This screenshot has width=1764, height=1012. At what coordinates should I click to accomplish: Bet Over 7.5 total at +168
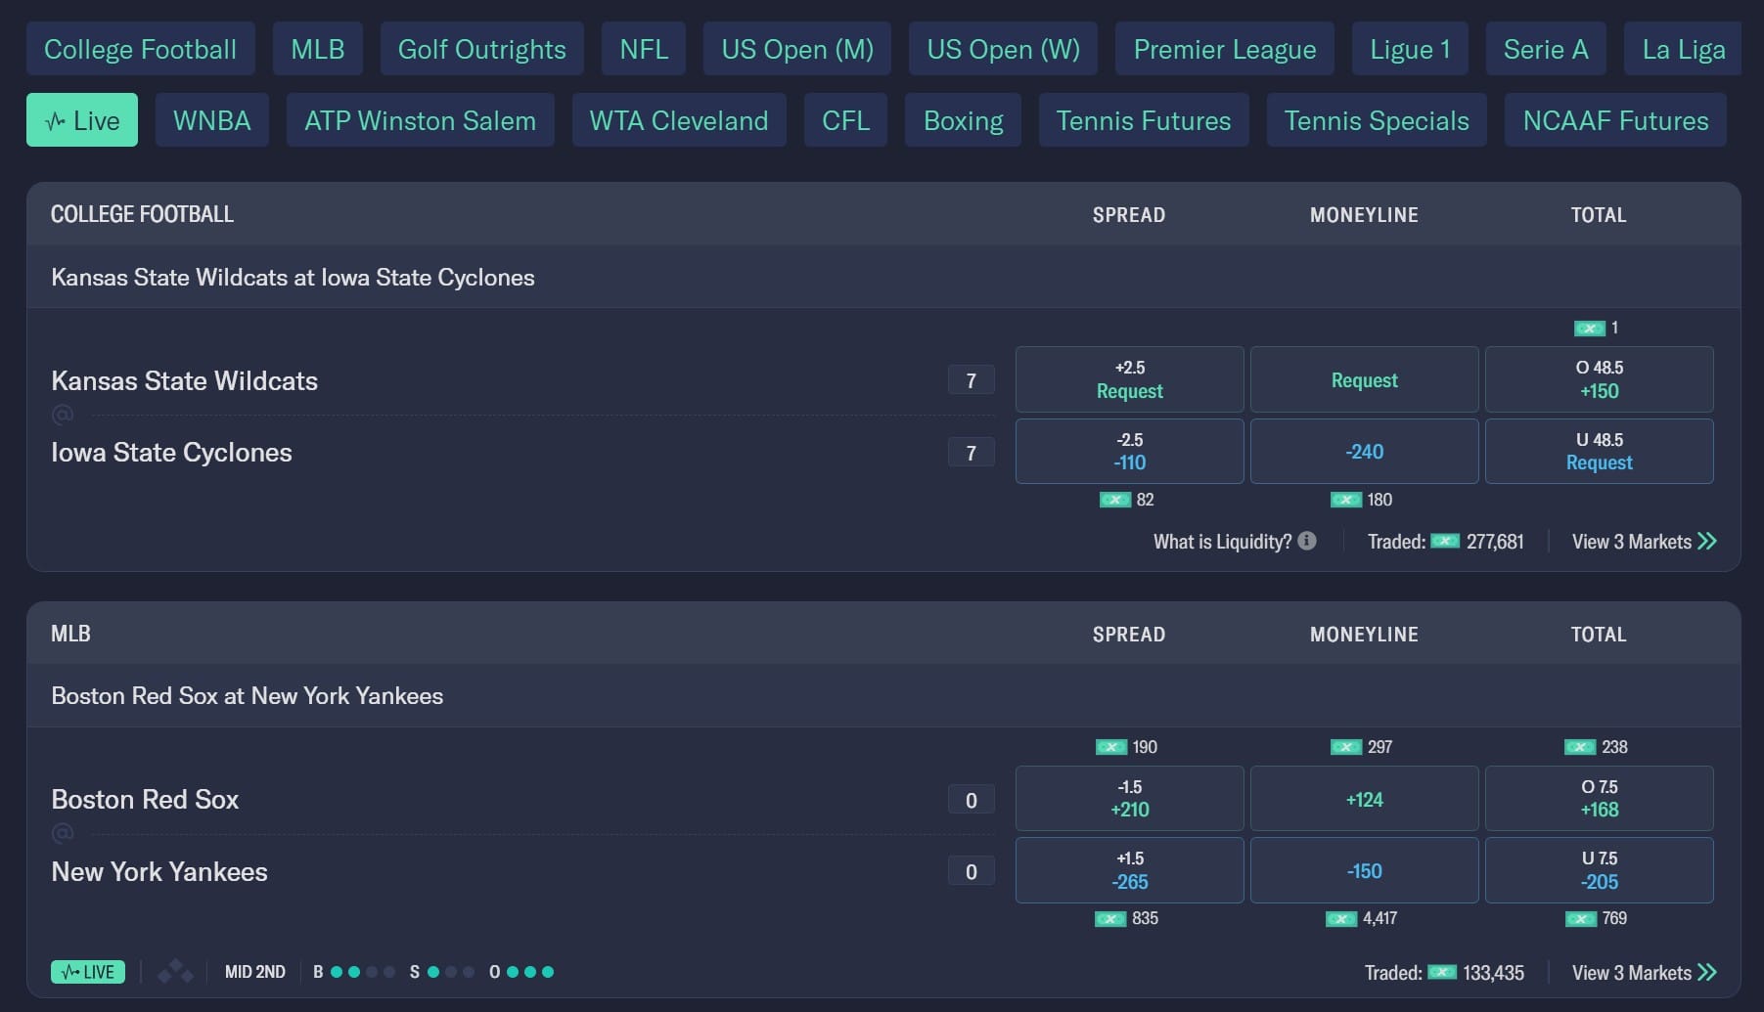pyautogui.click(x=1600, y=799)
